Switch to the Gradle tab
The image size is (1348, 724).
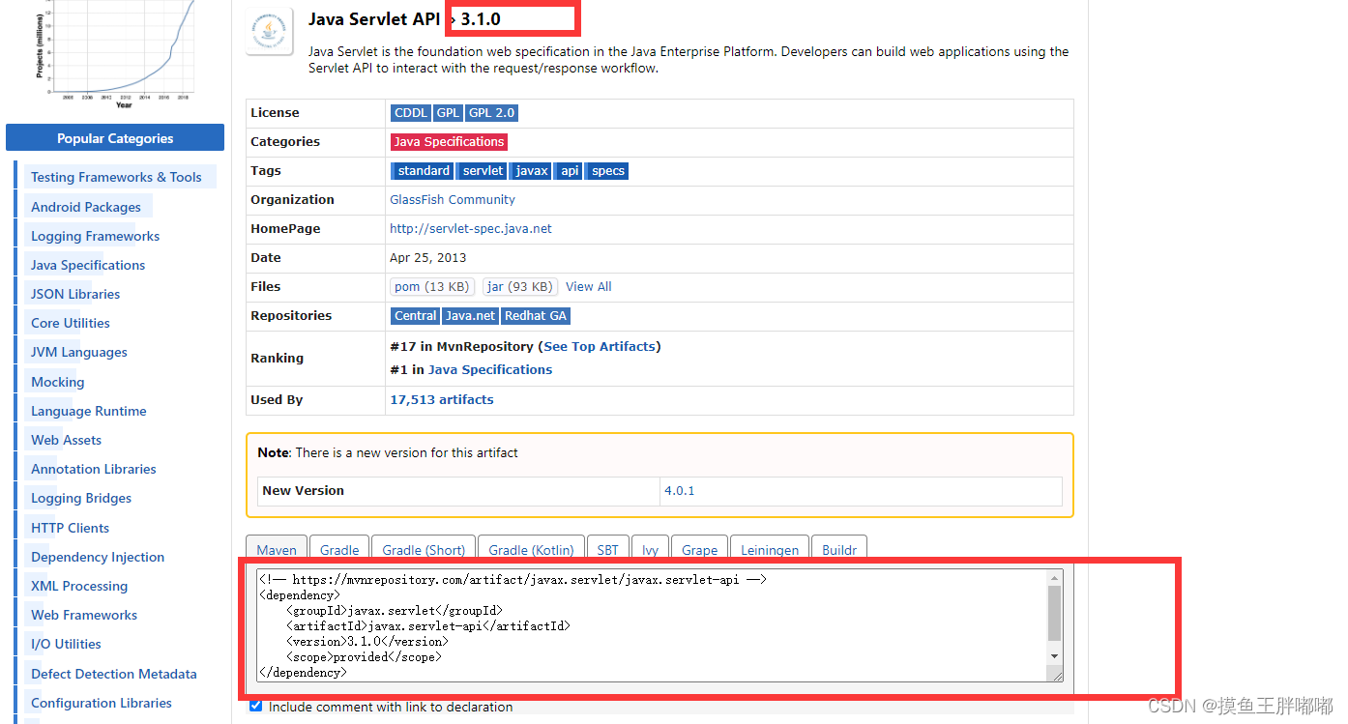click(x=339, y=549)
